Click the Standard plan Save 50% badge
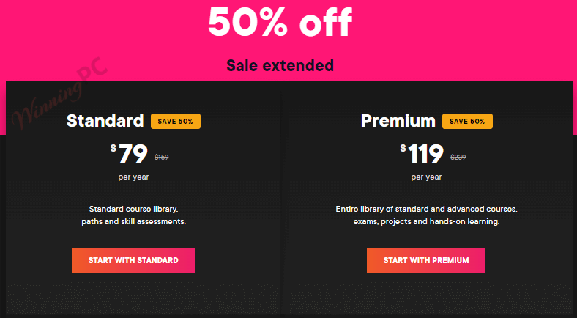577x318 pixels. [176, 121]
